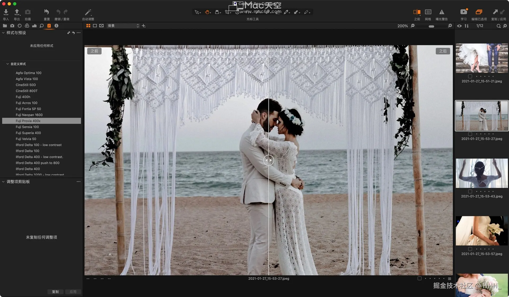Show the grid overlay (网格) icon

click(428, 12)
